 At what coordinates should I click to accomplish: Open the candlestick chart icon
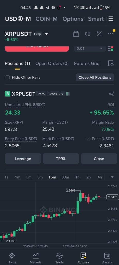tap(88, 34)
